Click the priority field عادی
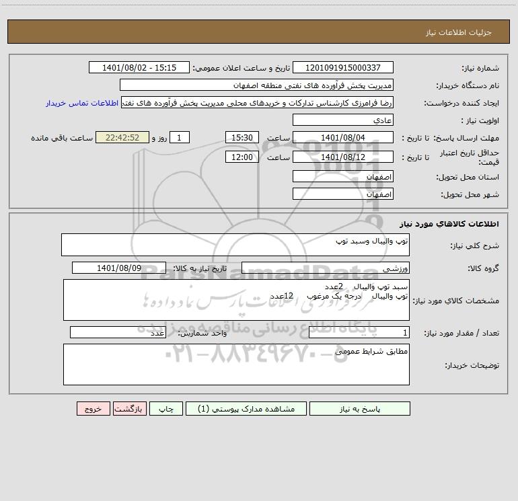The height and width of the screenshot is (501, 518). coord(343,120)
